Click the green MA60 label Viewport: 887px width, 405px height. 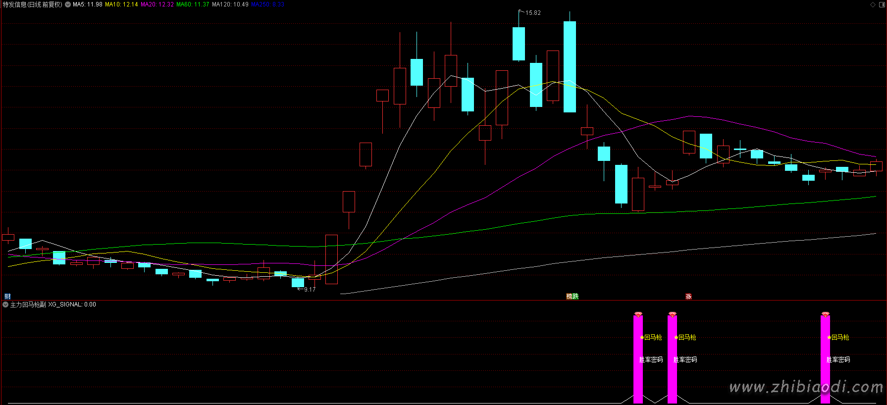[x=193, y=4]
